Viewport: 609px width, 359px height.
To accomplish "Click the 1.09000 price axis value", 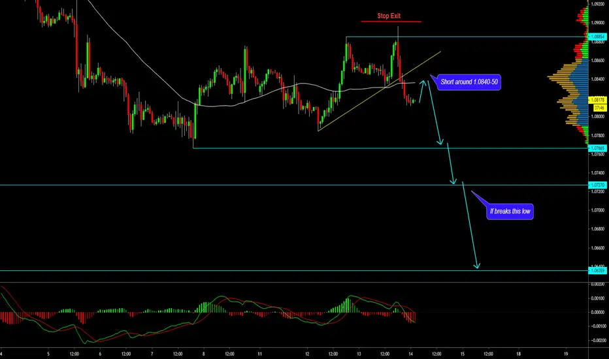I will tap(598, 22).
